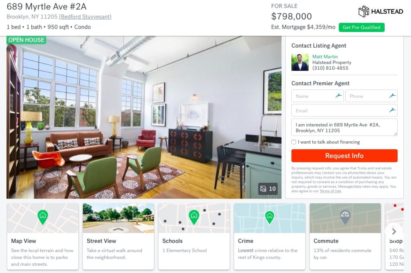The image size is (411, 273).
Task: Open the Terms of Use link
Action: (x=330, y=191)
